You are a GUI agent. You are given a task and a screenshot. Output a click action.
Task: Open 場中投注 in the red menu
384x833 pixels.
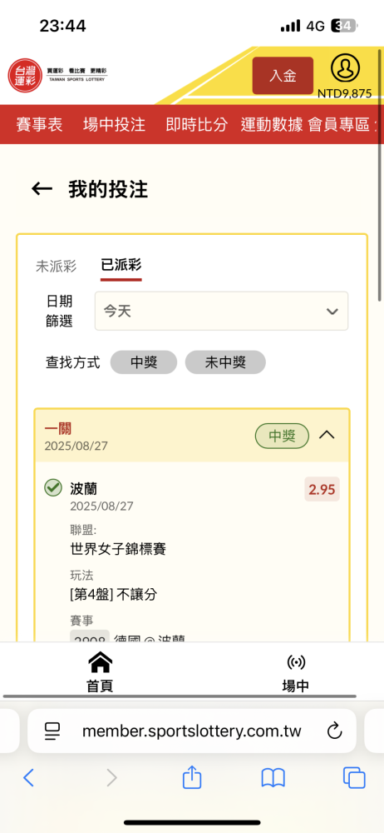114,125
